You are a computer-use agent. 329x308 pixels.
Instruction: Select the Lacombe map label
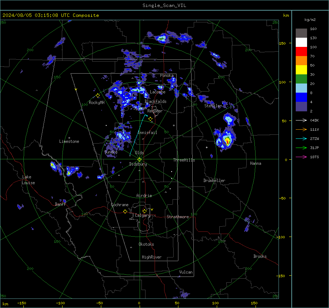[x=158, y=92]
